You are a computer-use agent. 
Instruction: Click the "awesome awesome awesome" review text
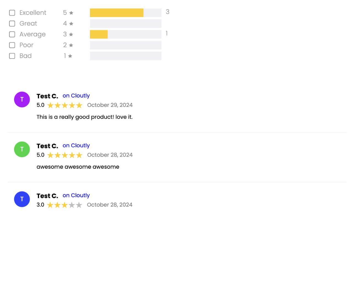(78, 167)
